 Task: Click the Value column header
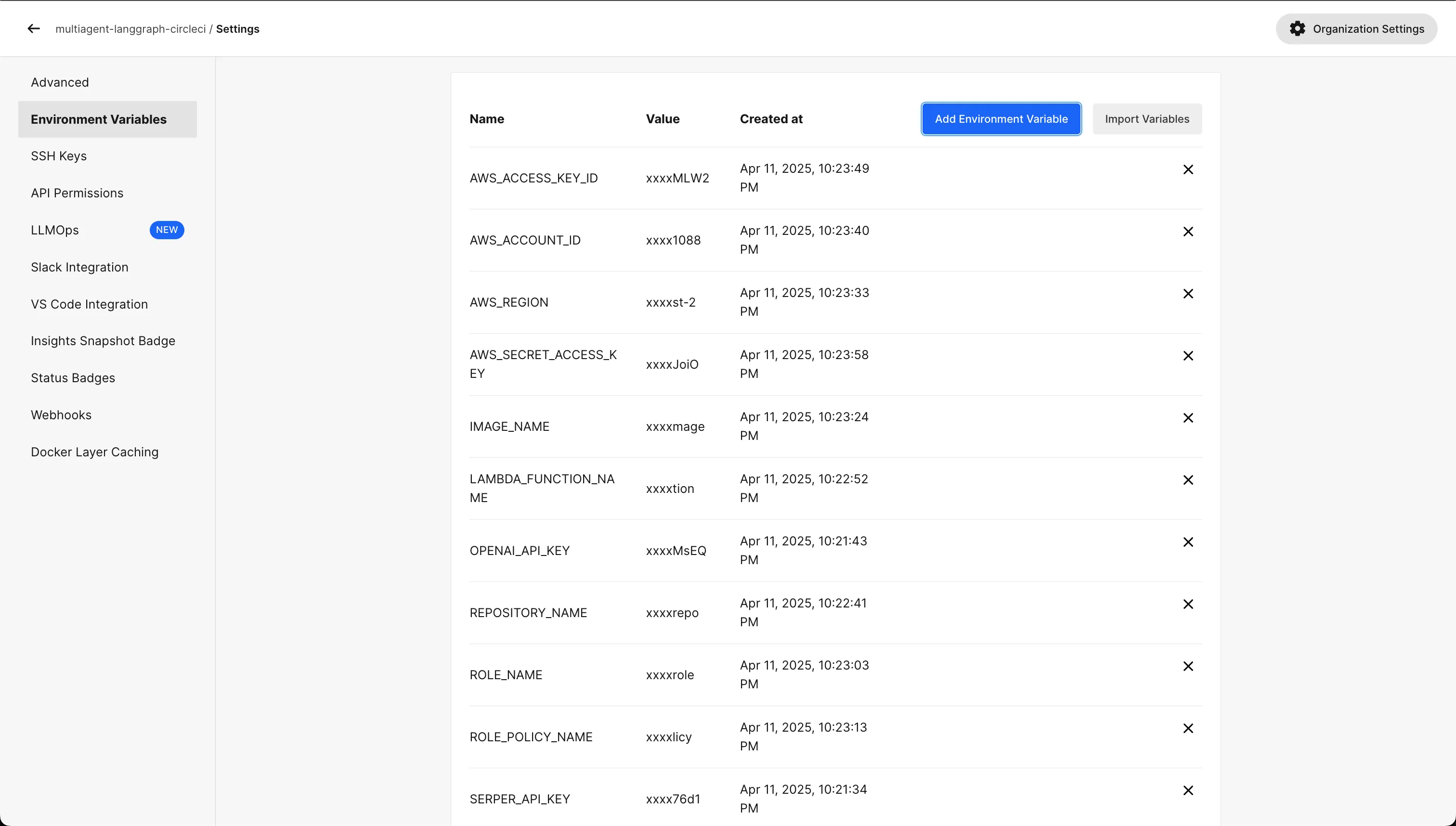click(662, 119)
